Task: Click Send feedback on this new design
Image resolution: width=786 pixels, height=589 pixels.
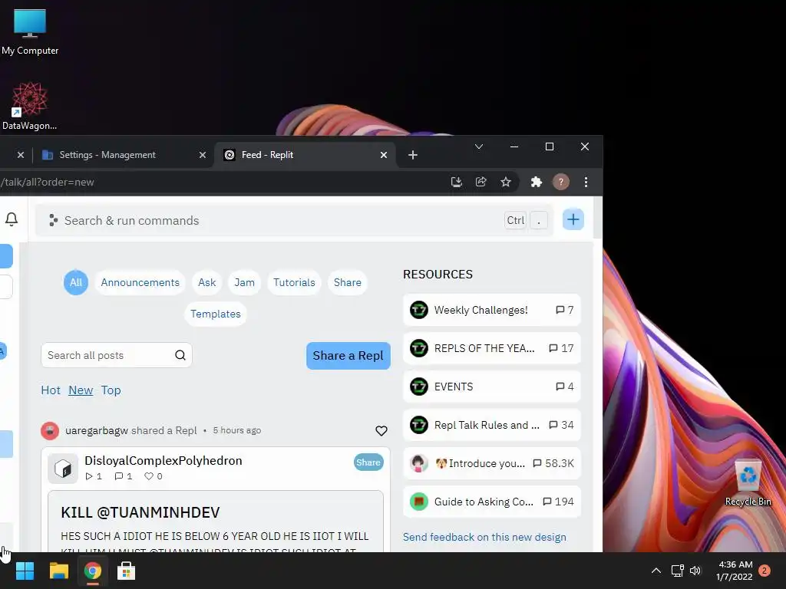Action: pyautogui.click(x=484, y=537)
